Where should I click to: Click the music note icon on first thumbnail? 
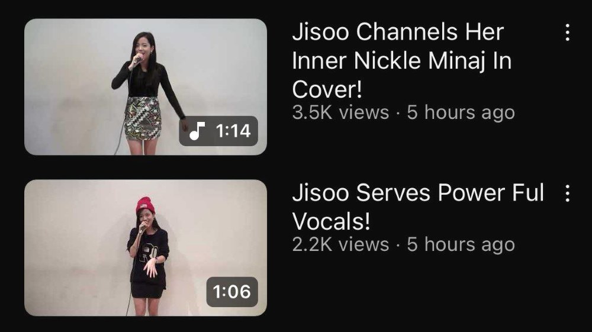coord(197,131)
